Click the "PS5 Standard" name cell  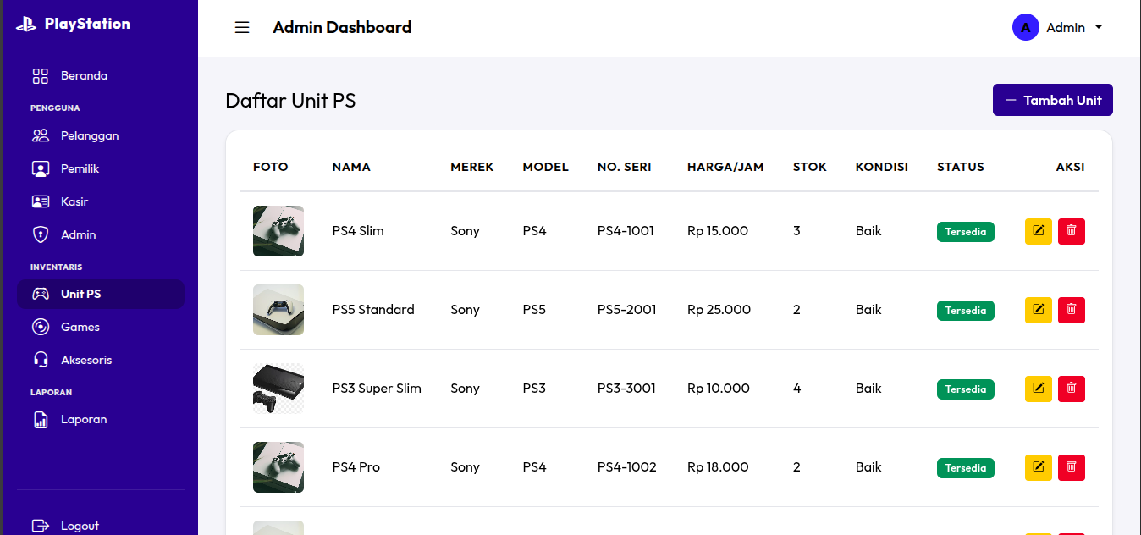point(373,310)
